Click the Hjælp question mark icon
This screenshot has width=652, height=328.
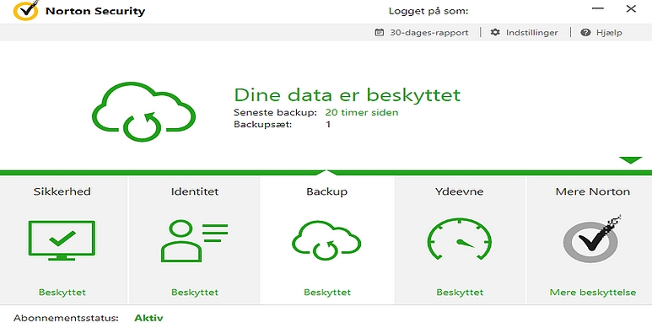585,32
